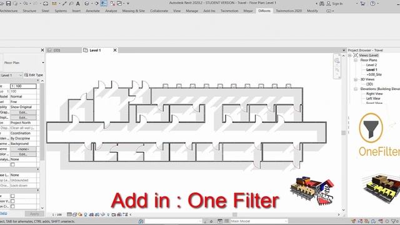Click the drawing area vertical scrollbar thumb
This screenshot has height=225, width=400.
[x=343, y=133]
